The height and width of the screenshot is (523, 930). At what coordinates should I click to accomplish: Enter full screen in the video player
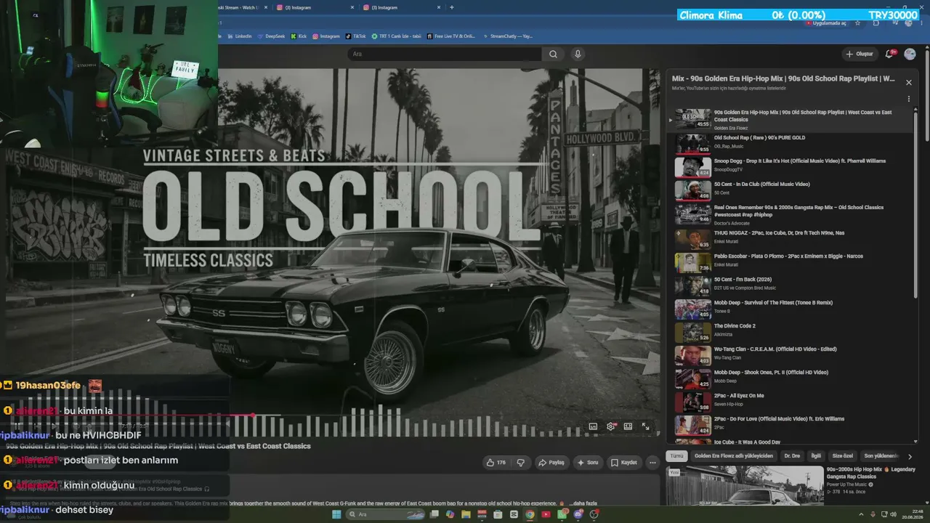(x=645, y=426)
